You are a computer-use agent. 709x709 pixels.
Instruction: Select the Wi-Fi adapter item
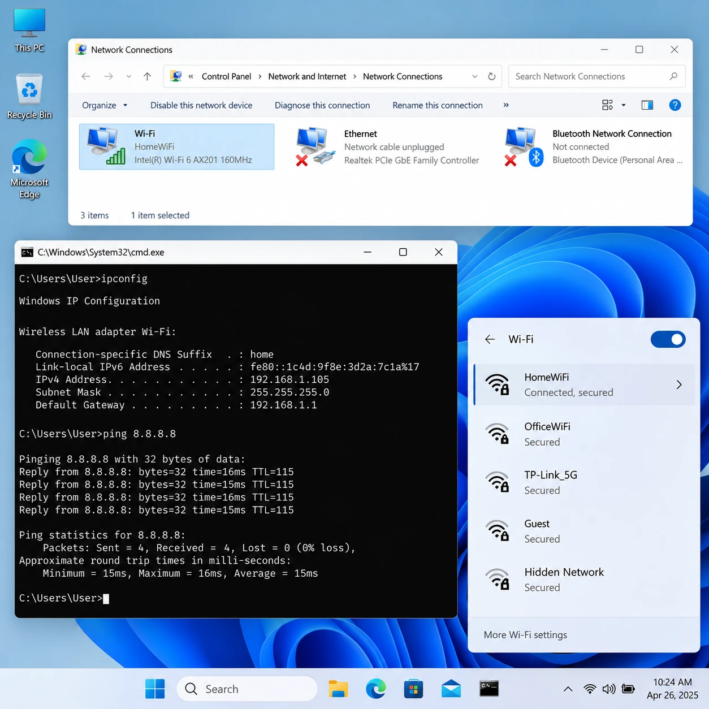[176, 147]
